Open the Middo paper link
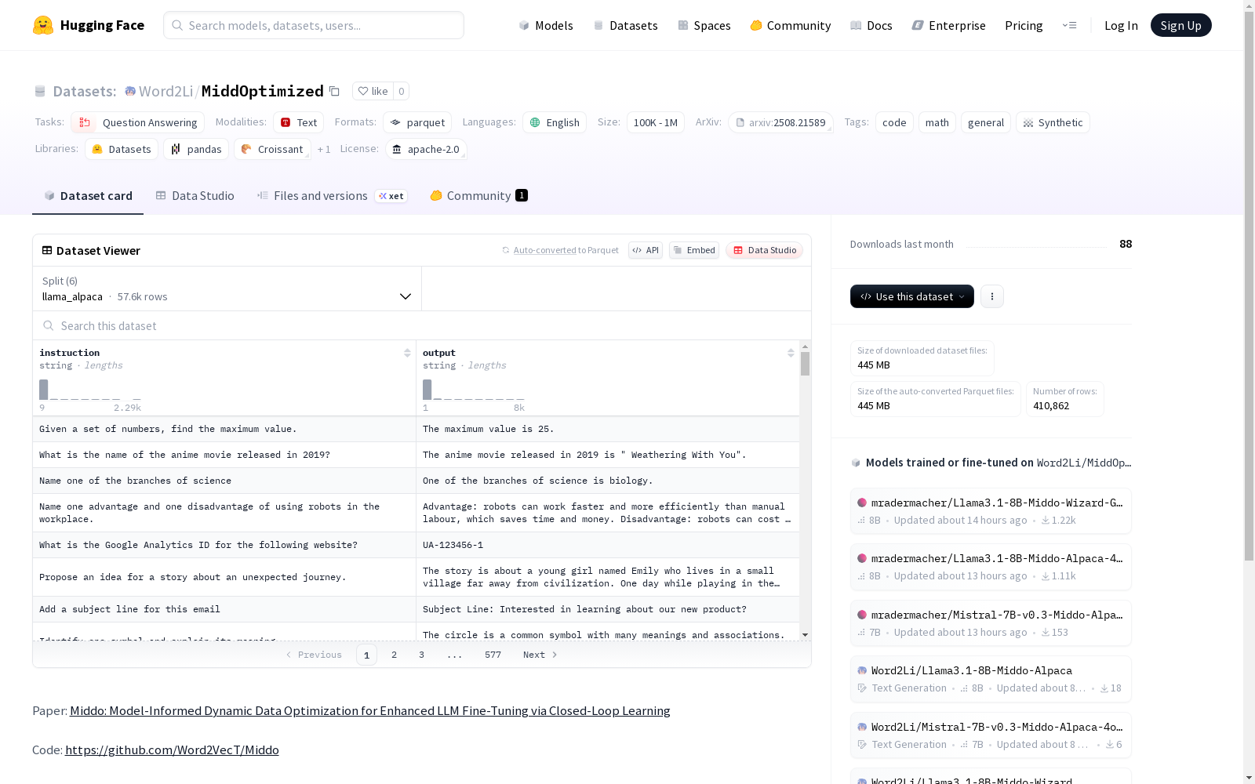This screenshot has width=1255, height=784. (370, 711)
